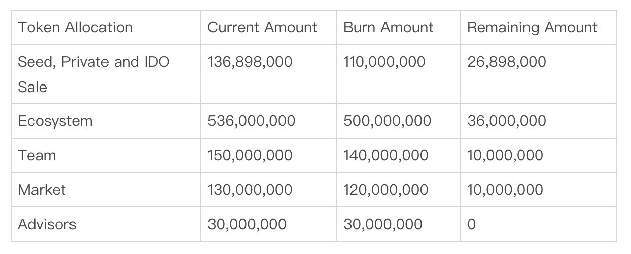Select the 130,000,000 current amount cell
The height and width of the screenshot is (254, 631).
250,190
